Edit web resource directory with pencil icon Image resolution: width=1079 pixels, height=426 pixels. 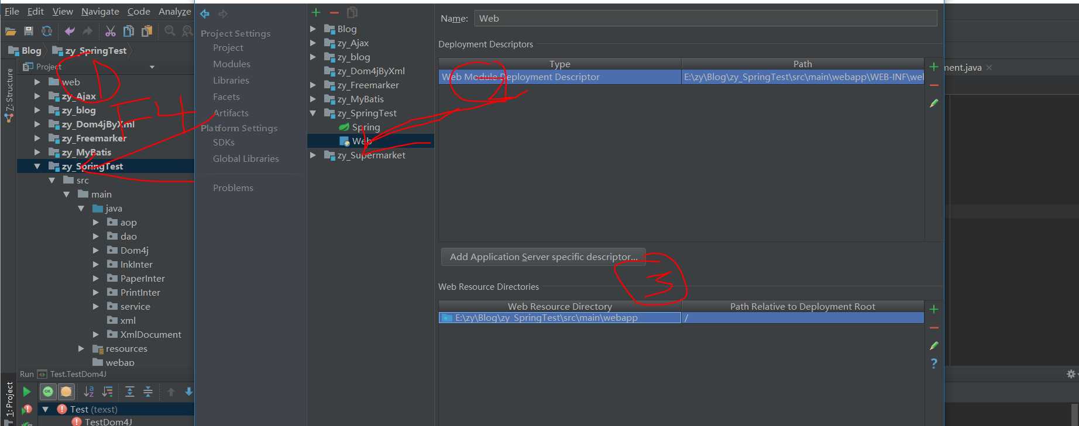934,345
